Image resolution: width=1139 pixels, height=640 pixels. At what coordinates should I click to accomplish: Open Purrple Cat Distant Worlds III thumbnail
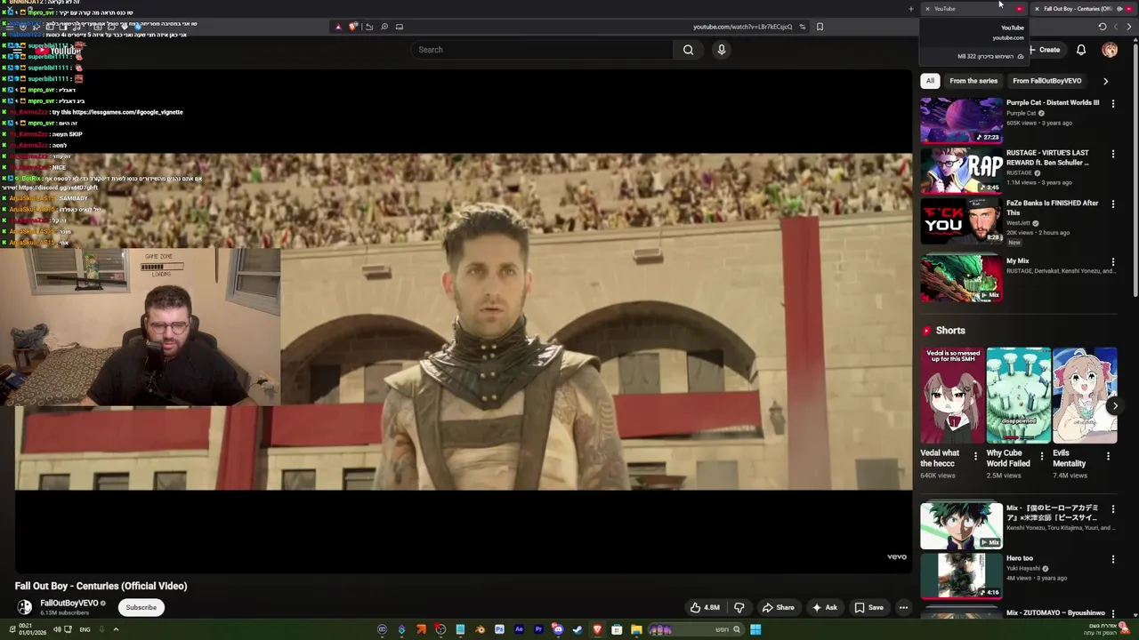coord(961,120)
